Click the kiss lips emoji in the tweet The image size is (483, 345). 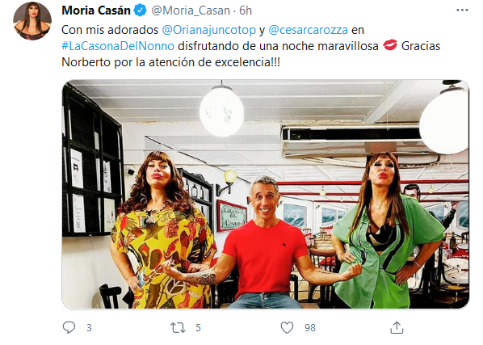pos(390,45)
